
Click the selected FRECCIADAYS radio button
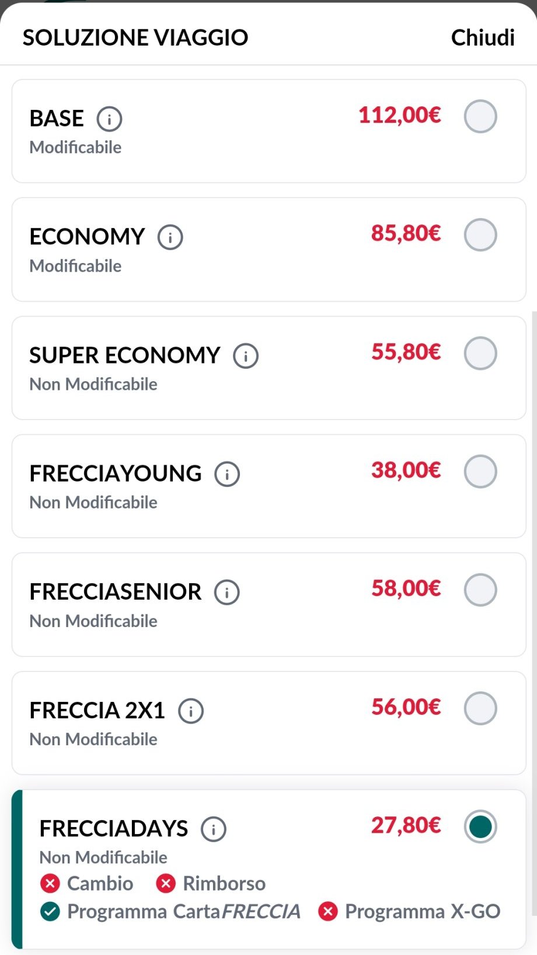pos(480,826)
